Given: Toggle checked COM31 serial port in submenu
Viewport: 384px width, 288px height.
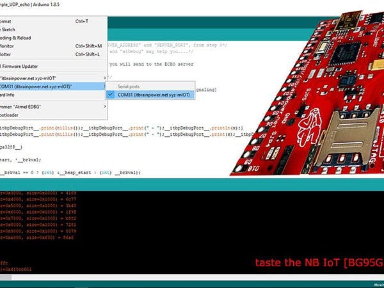Looking at the screenshot, I should [150, 95].
